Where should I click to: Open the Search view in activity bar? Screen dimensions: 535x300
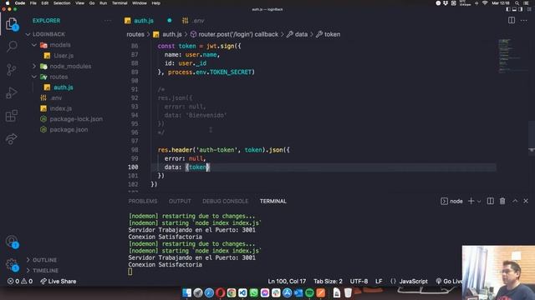12,47
